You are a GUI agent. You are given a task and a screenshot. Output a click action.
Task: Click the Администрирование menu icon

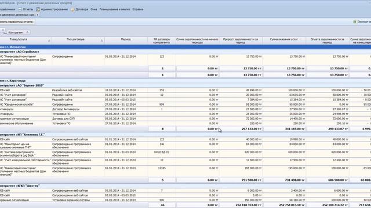pyautogui.click(x=38, y=9)
